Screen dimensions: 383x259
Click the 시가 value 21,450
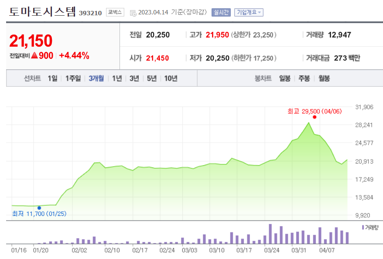(x=157, y=58)
